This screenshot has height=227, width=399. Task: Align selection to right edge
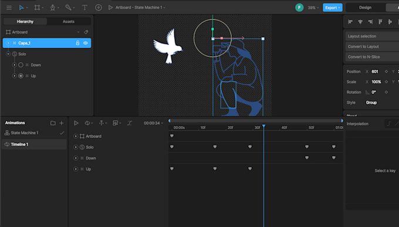370,22
